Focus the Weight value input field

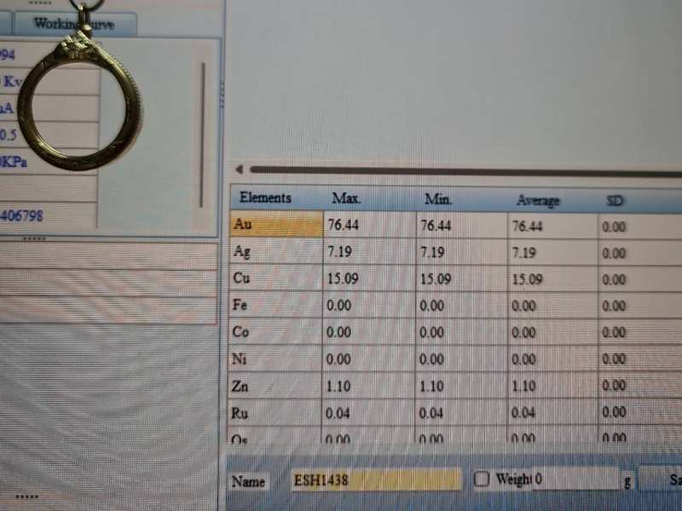click(x=575, y=479)
